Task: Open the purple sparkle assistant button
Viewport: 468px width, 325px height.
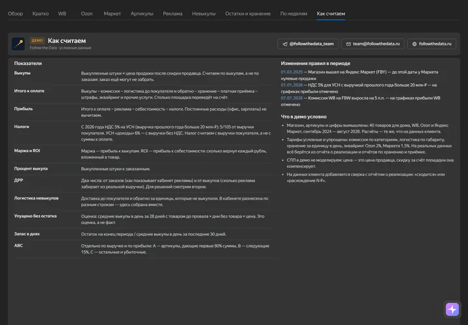Action: (x=452, y=309)
